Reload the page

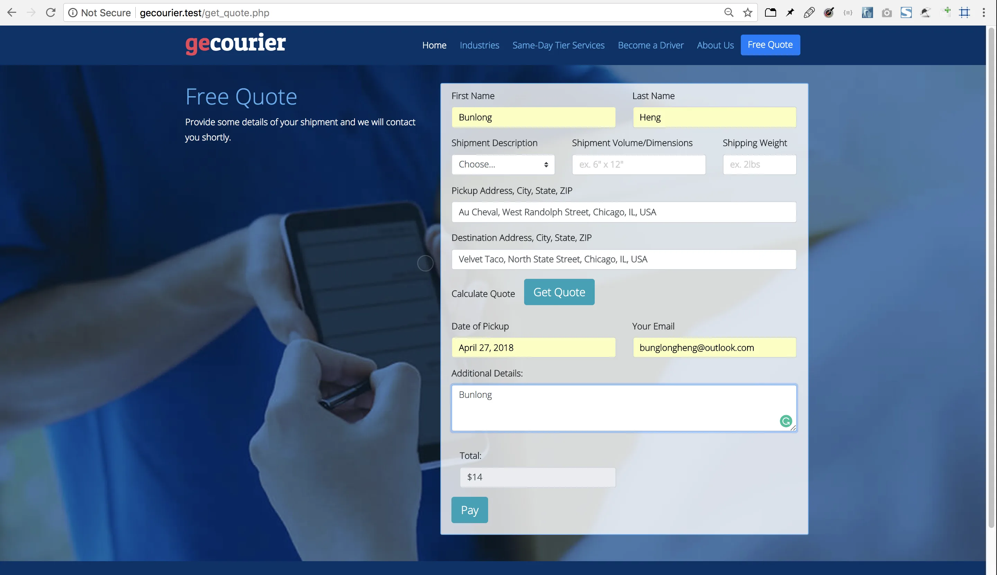[x=51, y=12]
